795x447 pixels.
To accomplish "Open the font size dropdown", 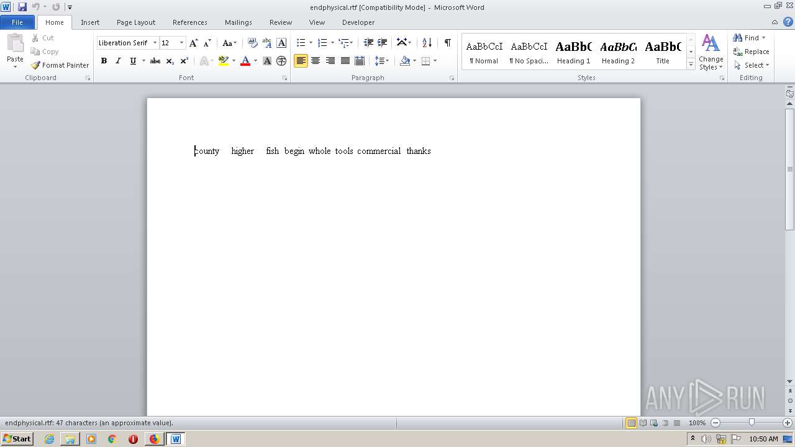I will [x=181, y=43].
